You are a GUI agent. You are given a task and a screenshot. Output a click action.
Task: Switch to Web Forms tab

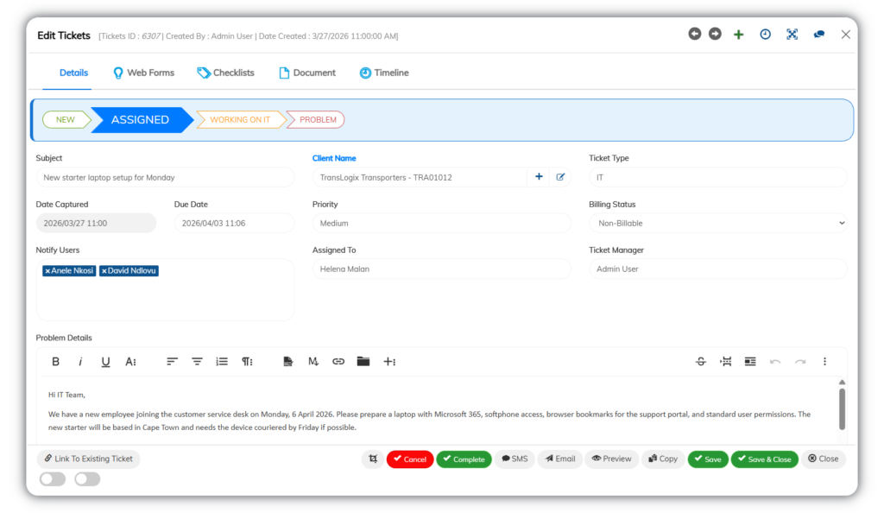click(144, 73)
